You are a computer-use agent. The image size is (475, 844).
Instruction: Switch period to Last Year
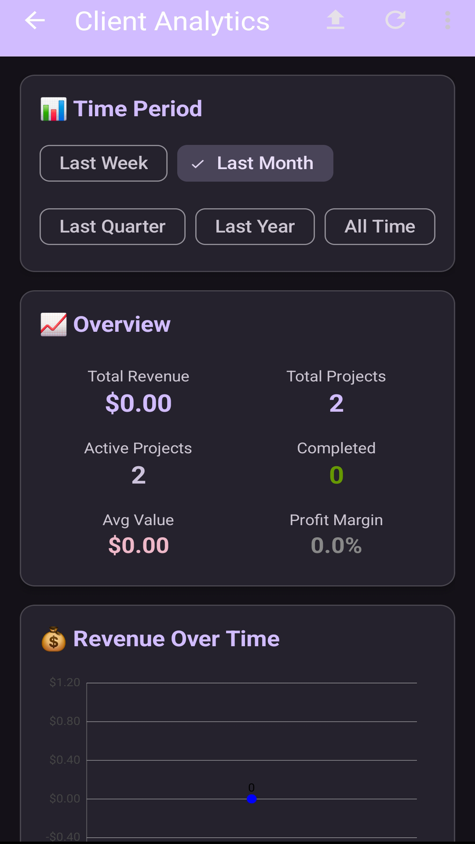click(255, 226)
